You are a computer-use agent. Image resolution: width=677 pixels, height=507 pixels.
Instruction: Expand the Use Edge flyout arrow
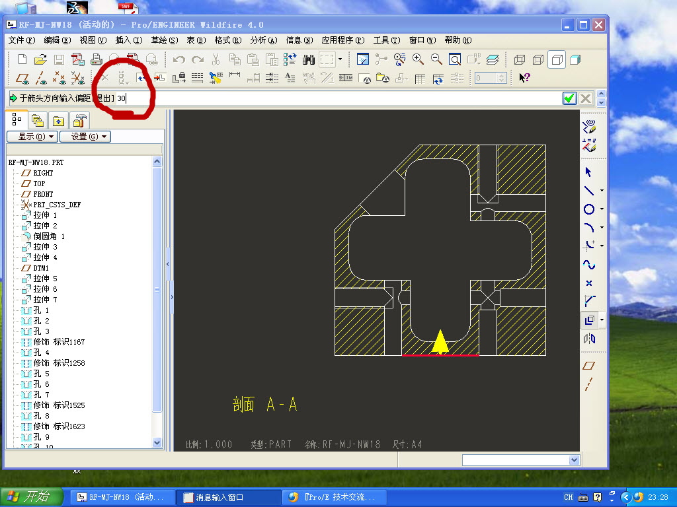point(602,320)
